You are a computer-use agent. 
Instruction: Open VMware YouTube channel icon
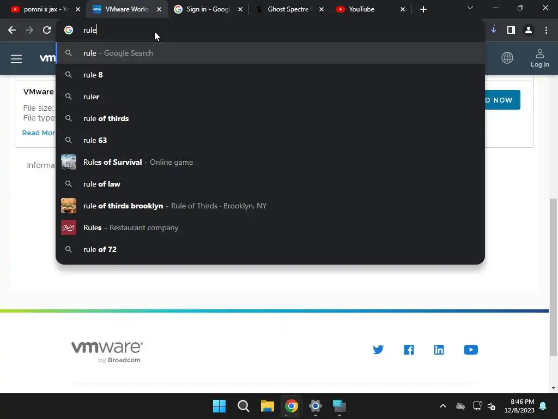(x=471, y=350)
